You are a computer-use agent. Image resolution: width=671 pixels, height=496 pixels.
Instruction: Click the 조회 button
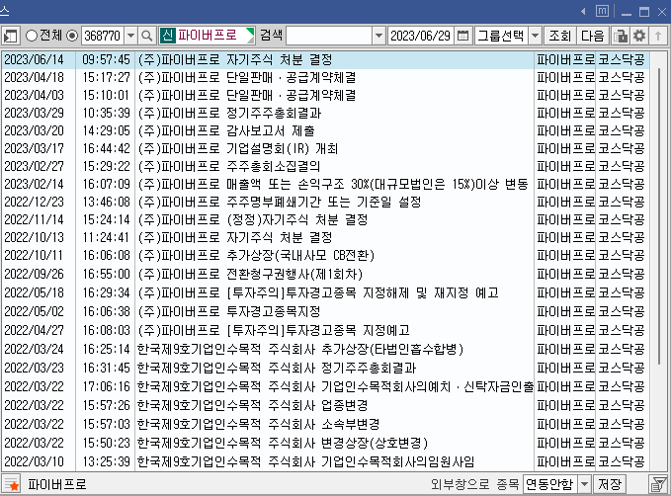click(559, 36)
